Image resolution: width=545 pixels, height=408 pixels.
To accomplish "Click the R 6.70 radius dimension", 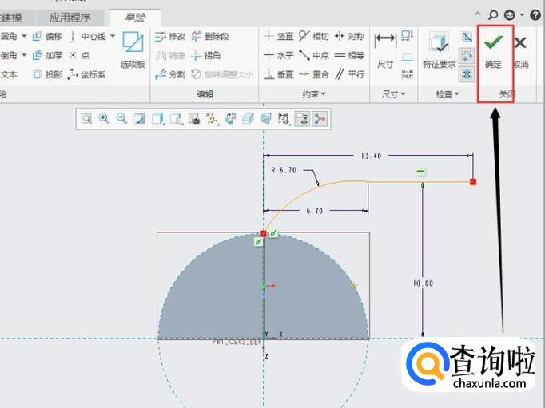I will point(284,170).
